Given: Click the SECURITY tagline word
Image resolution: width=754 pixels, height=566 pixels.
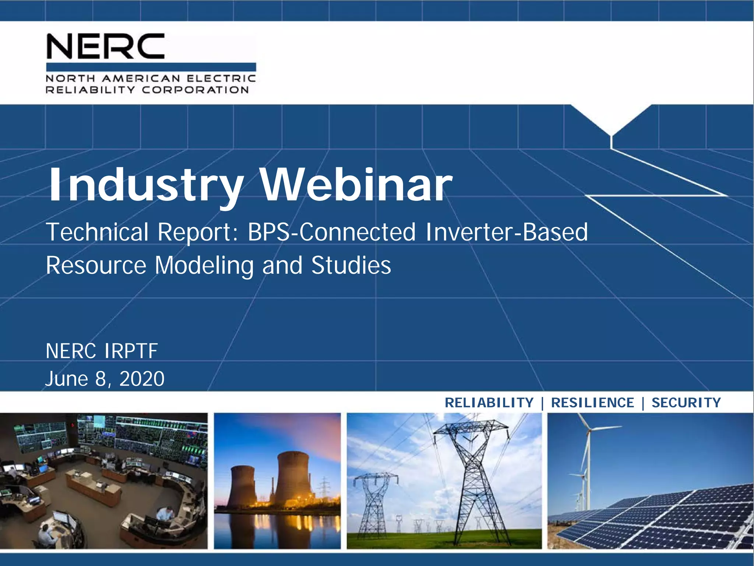Looking at the screenshot, I should click(686, 403).
